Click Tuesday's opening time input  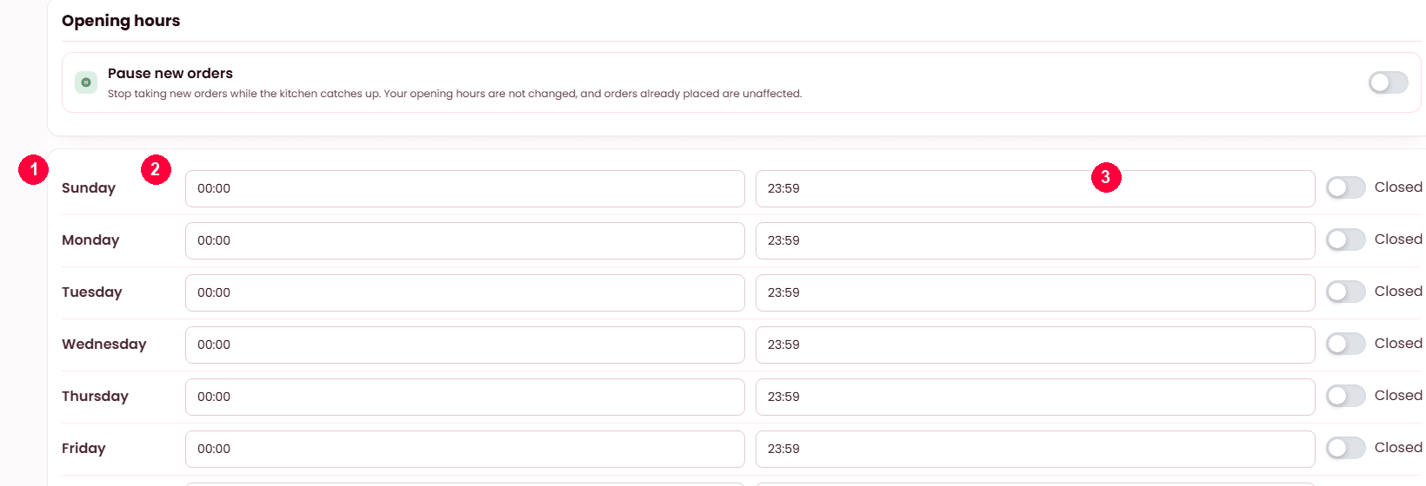pyautogui.click(x=465, y=292)
